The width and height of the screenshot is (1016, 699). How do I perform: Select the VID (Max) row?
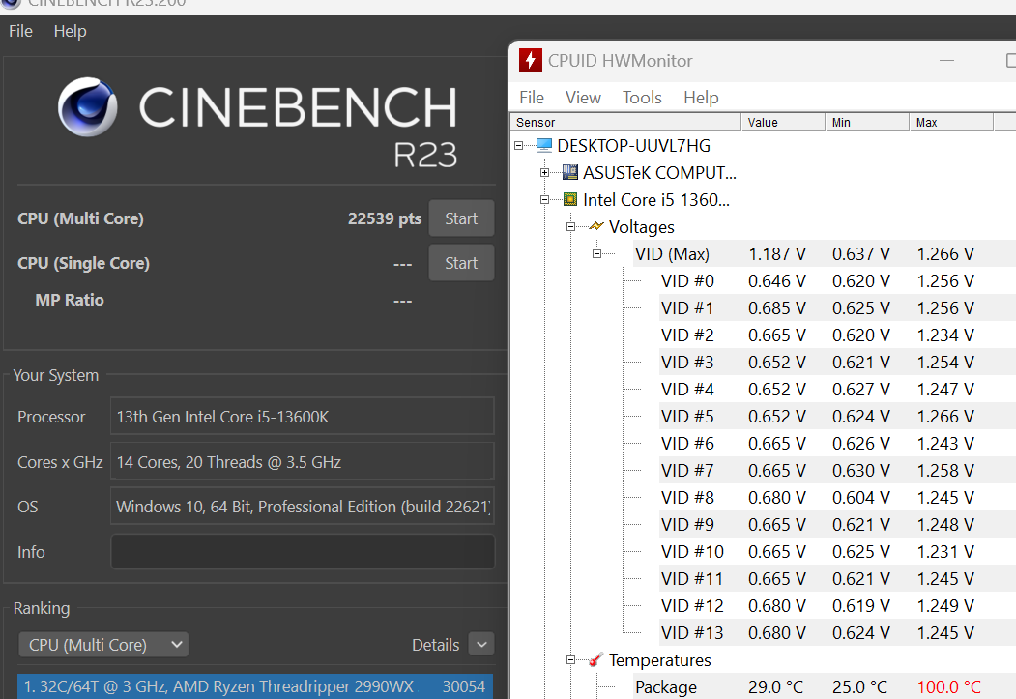click(825, 254)
